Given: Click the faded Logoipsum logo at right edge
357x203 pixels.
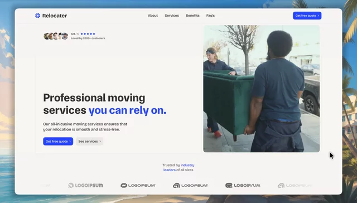Looking at the screenshot, I should [x=295, y=186].
